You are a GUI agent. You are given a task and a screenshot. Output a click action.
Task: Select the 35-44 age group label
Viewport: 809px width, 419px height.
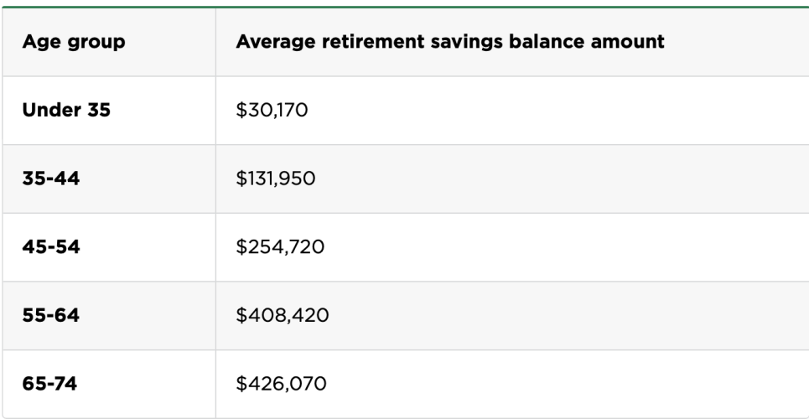point(50,178)
